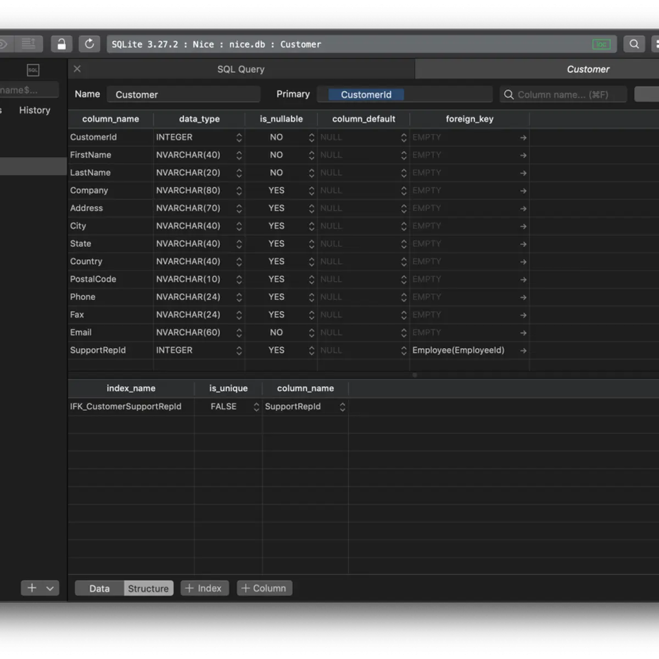Follow the SupportRepId foreign key arrow
Image resolution: width=659 pixels, height=659 pixels.
coord(523,350)
